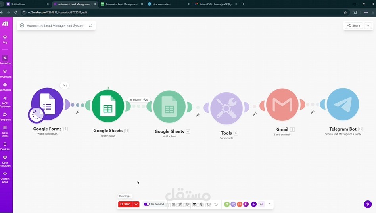Reload the page
Screen dimensions: 376x213
[x=15, y=12]
